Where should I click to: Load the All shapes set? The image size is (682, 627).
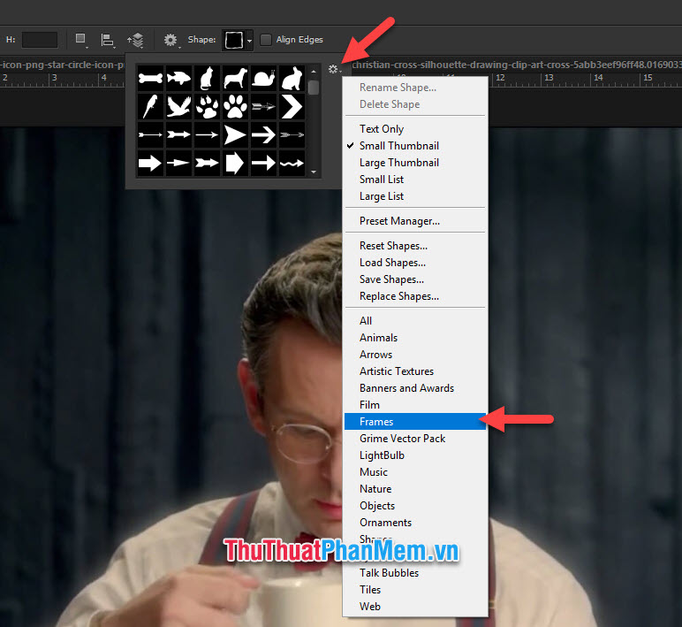[415, 321]
